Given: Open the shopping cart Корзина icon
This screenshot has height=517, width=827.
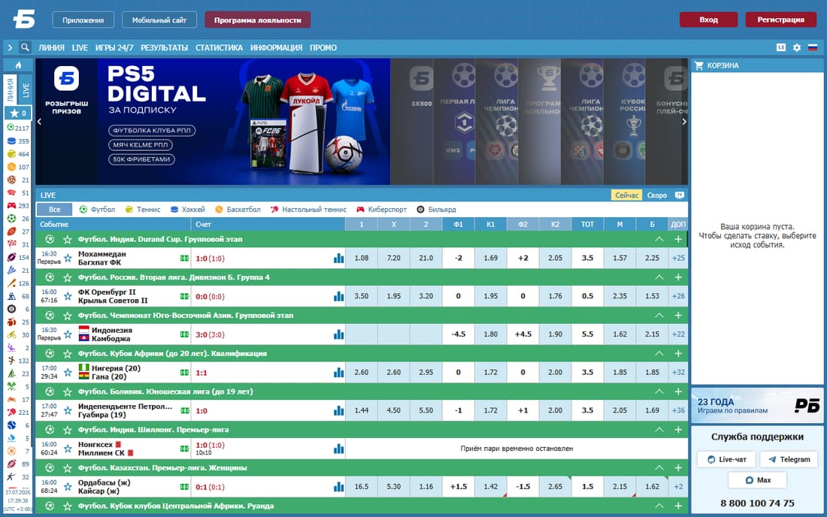Looking at the screenshot, I should click(x=699, y=65).
